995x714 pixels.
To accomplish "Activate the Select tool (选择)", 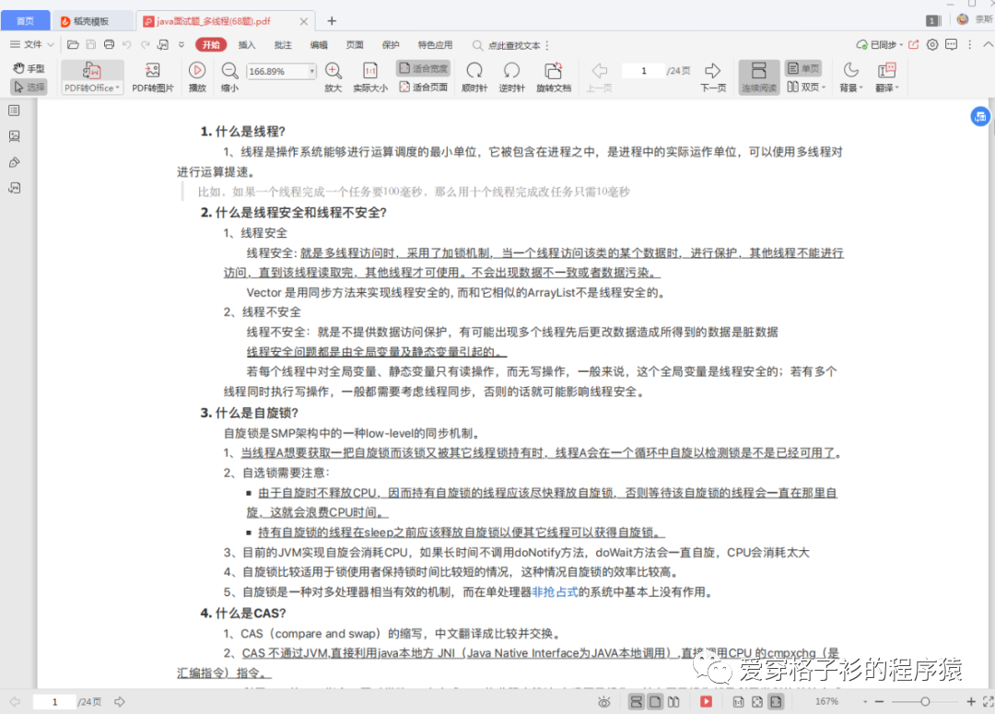I will (x=29, y=87).
